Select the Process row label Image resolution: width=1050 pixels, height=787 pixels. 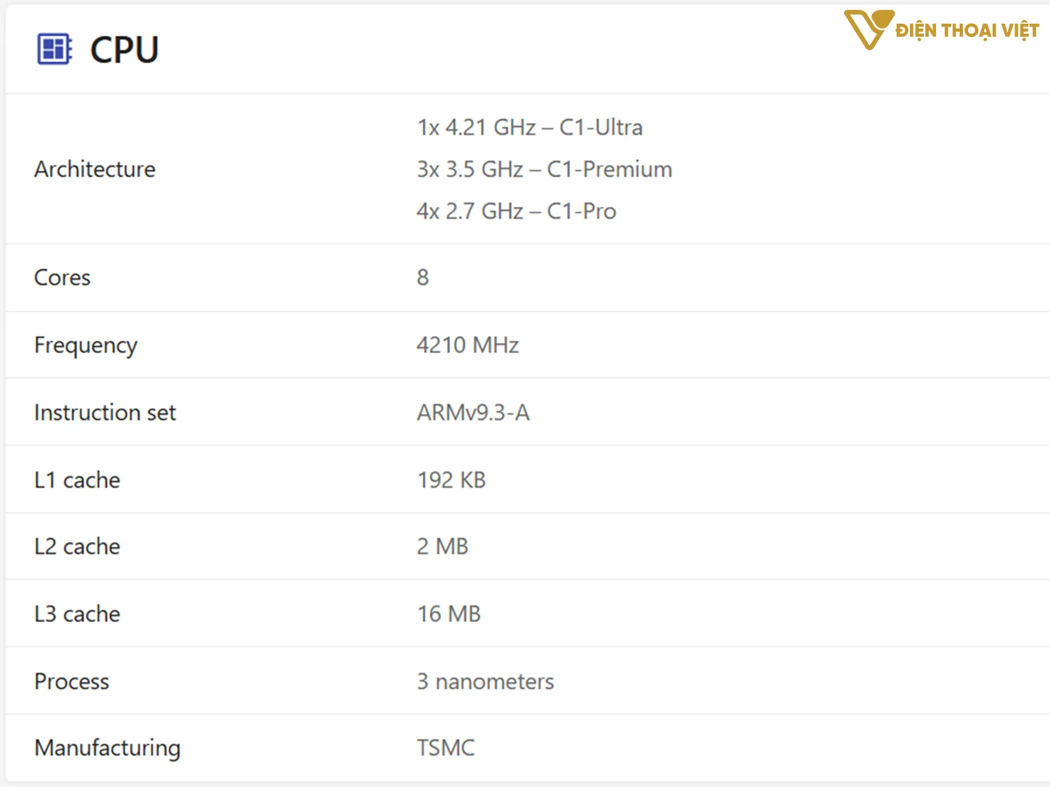point(71,681)
